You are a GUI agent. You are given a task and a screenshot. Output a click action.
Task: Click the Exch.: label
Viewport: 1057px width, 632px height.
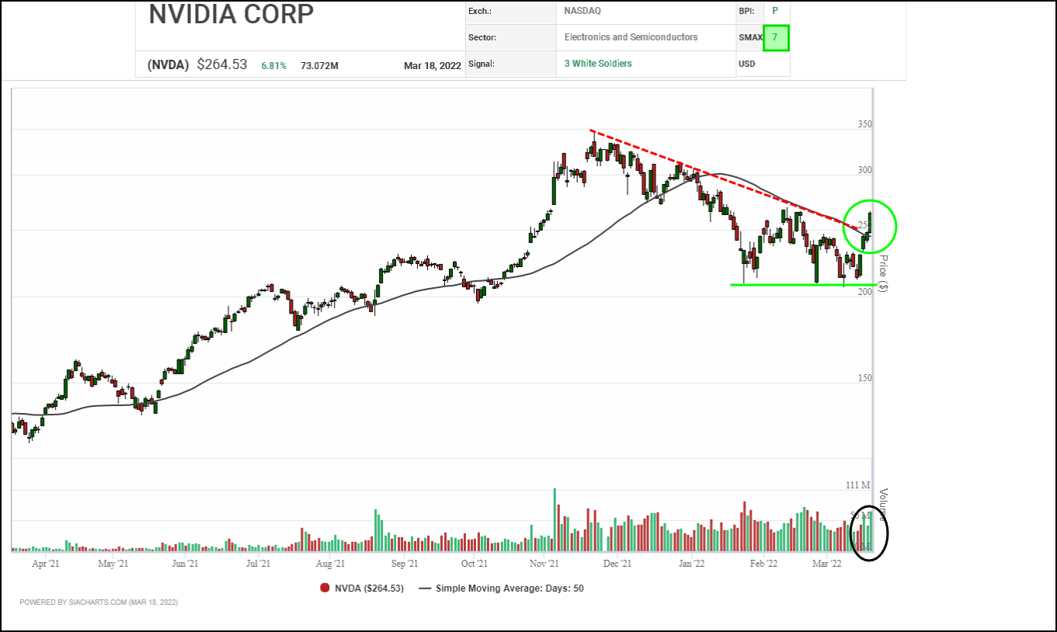pyautogui.click(x=482, y=11)
